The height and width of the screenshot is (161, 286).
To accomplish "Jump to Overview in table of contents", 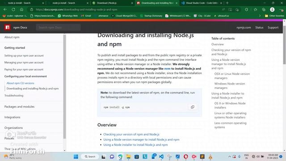I will [218, 44].
